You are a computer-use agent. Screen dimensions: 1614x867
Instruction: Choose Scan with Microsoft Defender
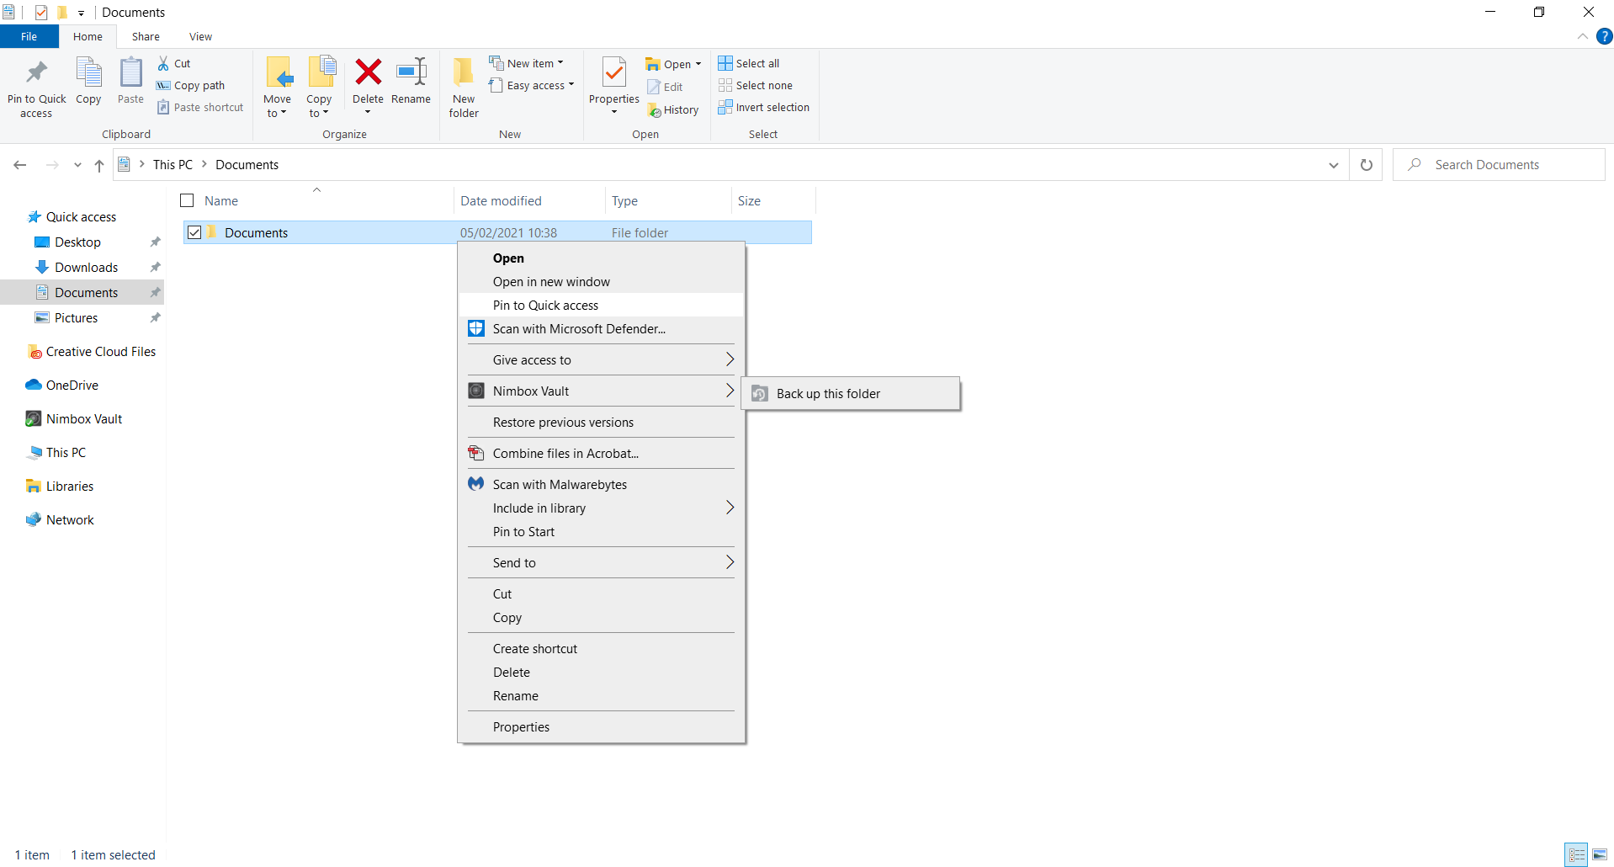(602, 329)
